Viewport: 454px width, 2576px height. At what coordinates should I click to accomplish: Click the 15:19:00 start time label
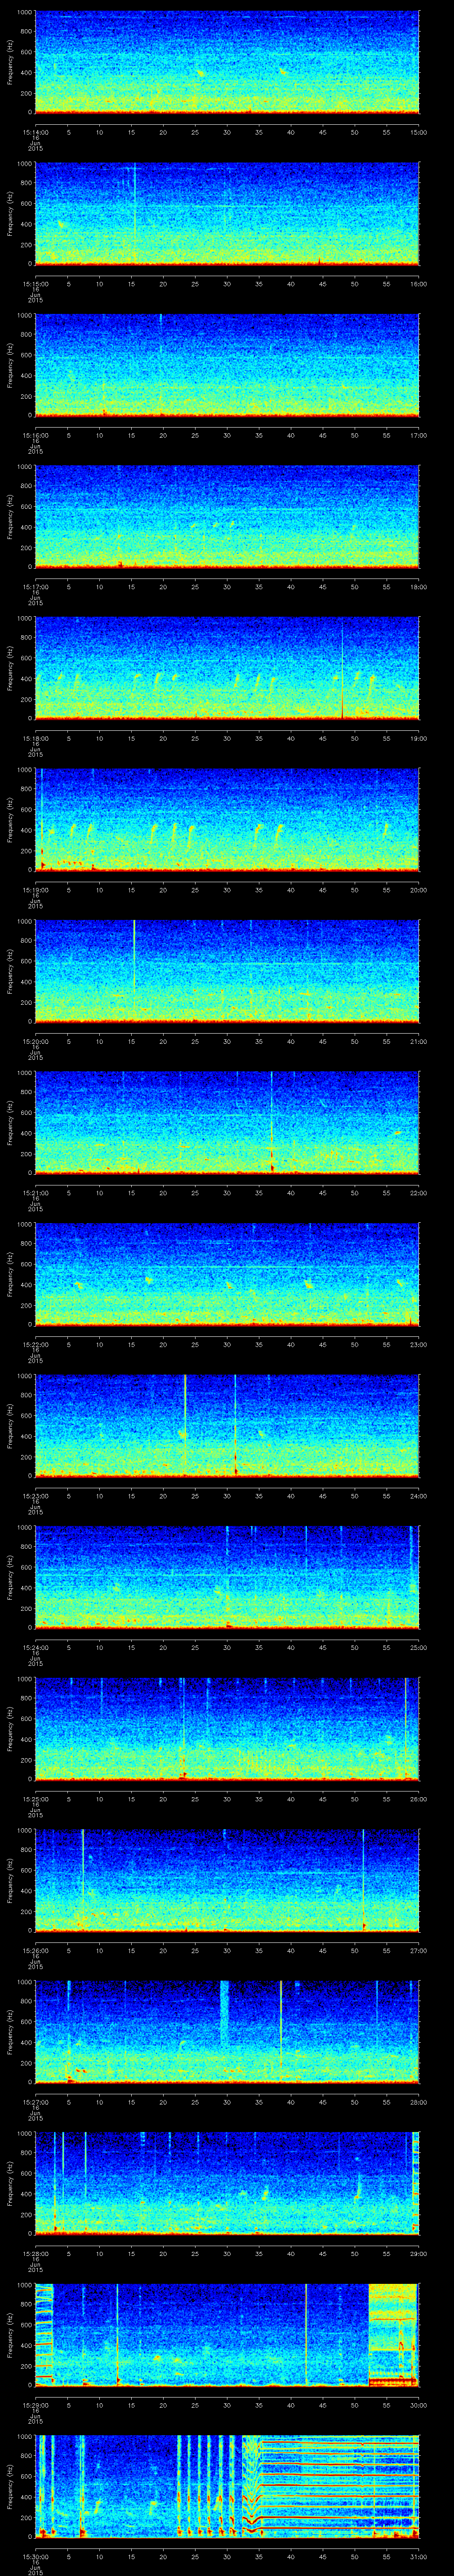point(35,890)
